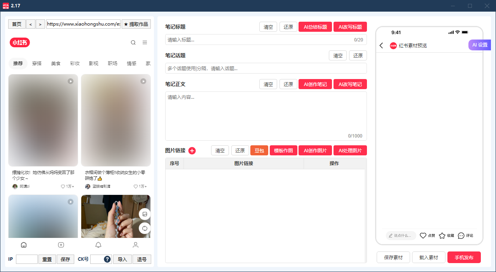Open the hamburger menu icon near search

point(145,43)
